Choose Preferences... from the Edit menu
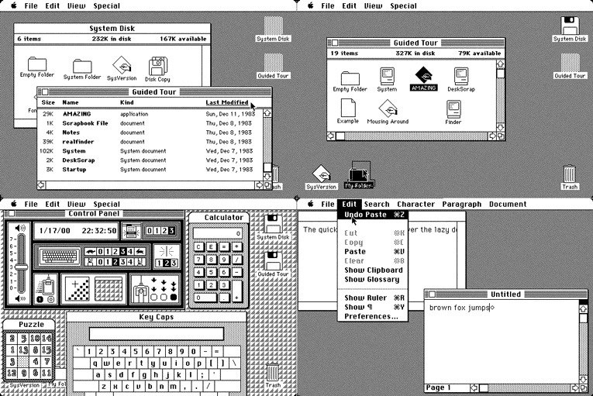 click(373, 317)
